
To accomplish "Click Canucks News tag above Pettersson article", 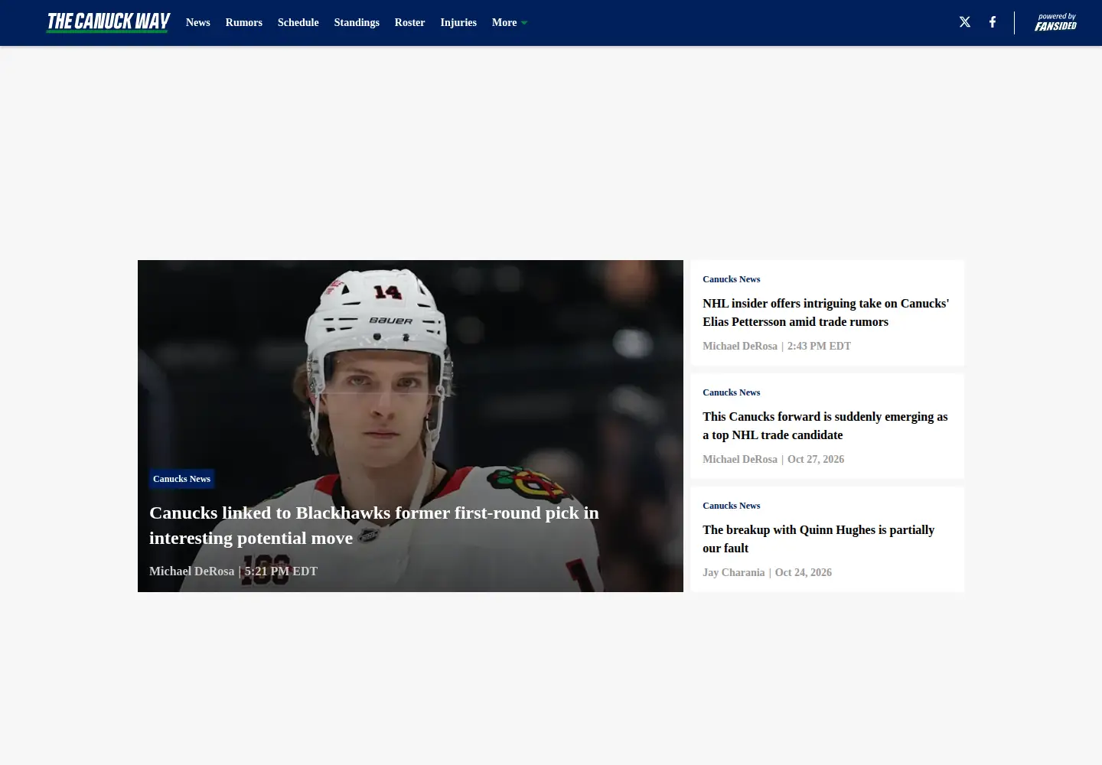I will point(732,279).
